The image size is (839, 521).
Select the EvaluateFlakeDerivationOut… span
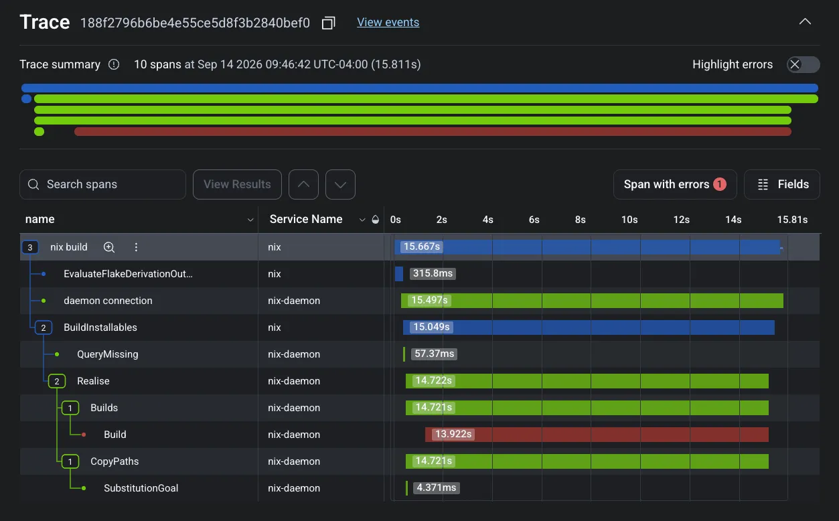click(x=128, y=274)
